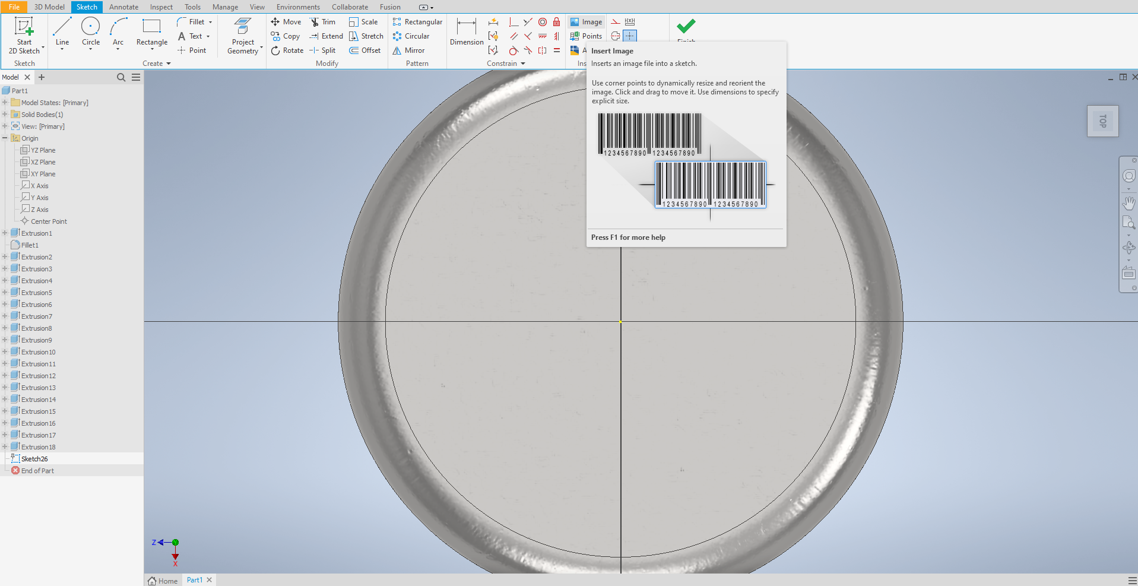The image size is (1138, 586).
Task: Activate the Extend tool
Action: (326, 36)
